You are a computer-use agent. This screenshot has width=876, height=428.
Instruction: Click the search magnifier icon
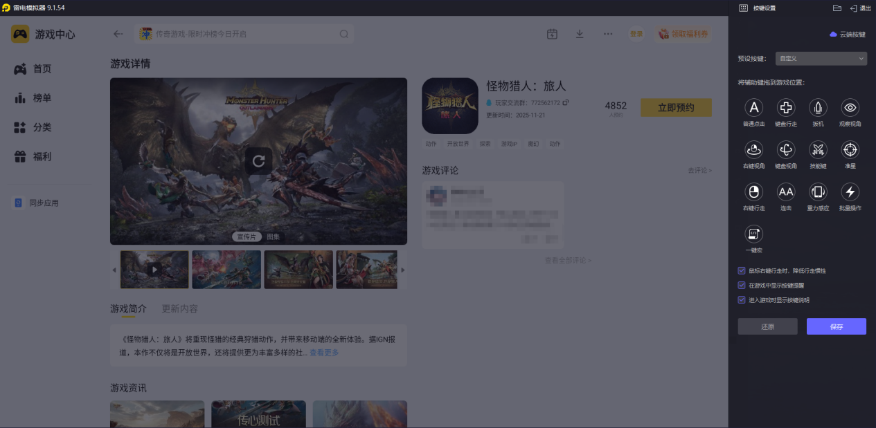click(344, 34)
